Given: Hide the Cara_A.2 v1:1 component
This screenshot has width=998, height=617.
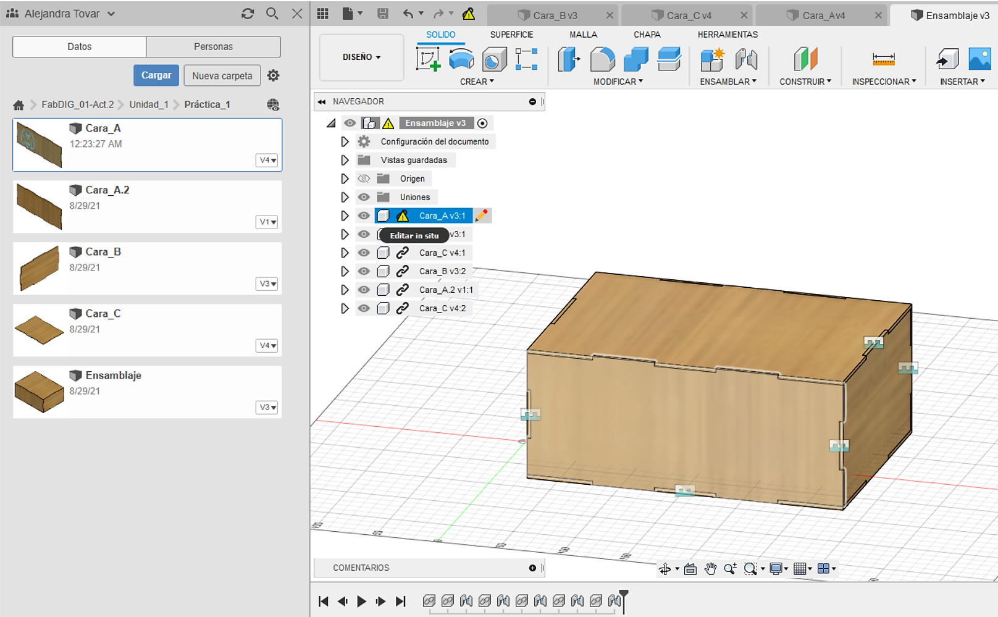Looking at the screenshot, I should (364, 290).
